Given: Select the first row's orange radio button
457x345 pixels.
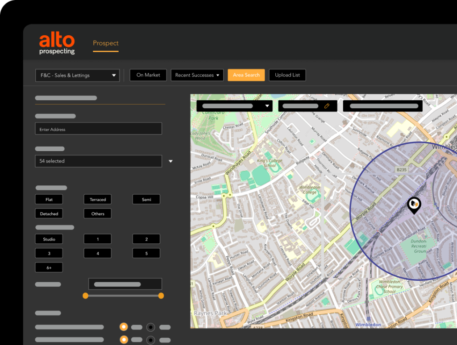Looking at the screenshot, I should click(124, 327).
